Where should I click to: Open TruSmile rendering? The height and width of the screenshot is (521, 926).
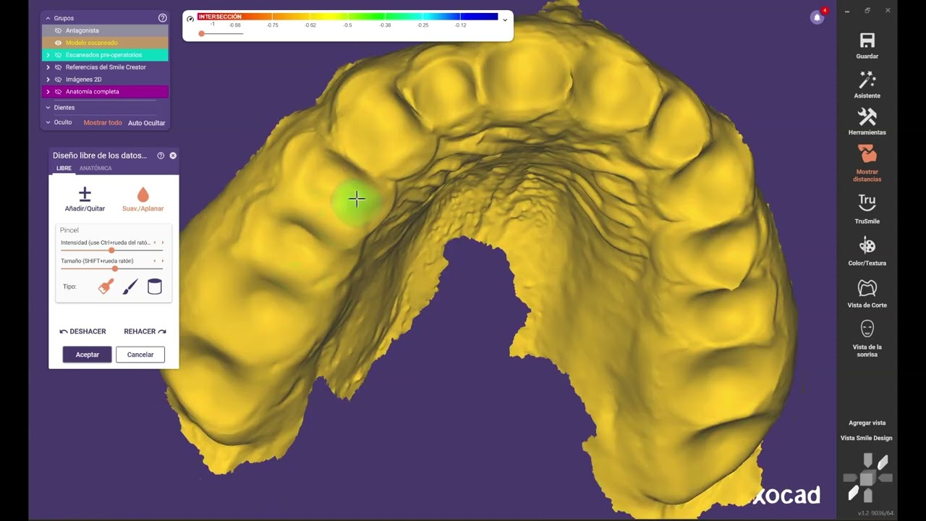pos(867,203)
